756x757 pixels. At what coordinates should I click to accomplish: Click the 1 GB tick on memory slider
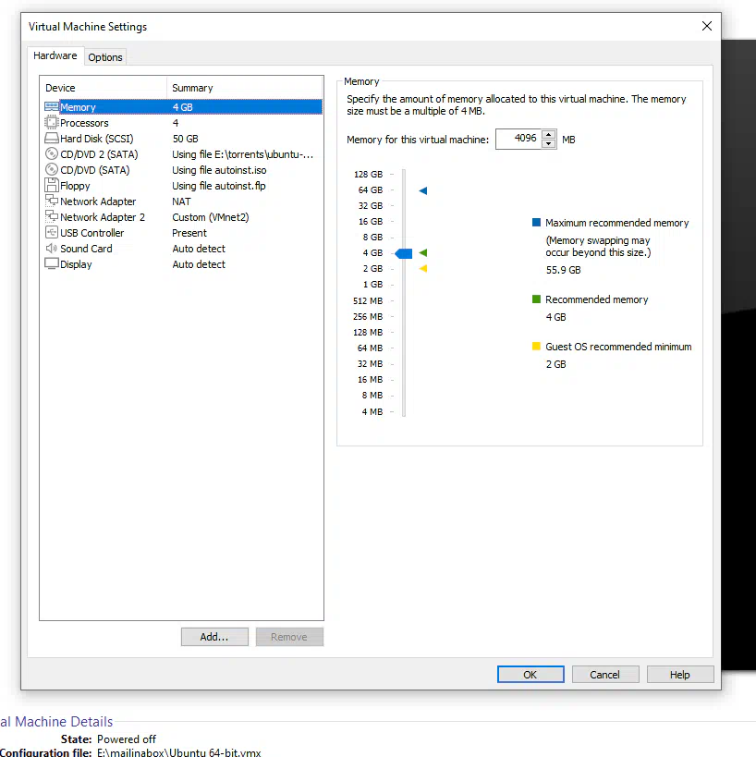[x=392, y=285]
